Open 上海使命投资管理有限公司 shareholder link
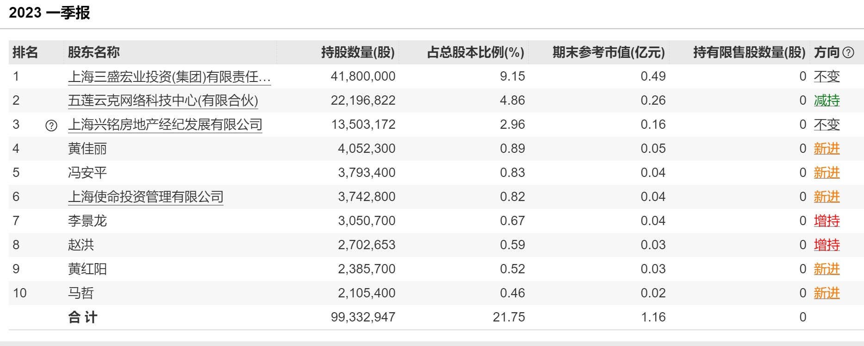This screenshot has height=346, width=864. (145, 197)
